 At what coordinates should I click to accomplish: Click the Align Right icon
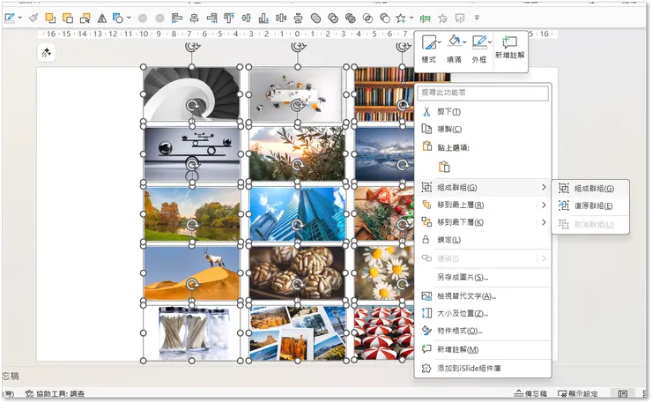pos(211,18)
